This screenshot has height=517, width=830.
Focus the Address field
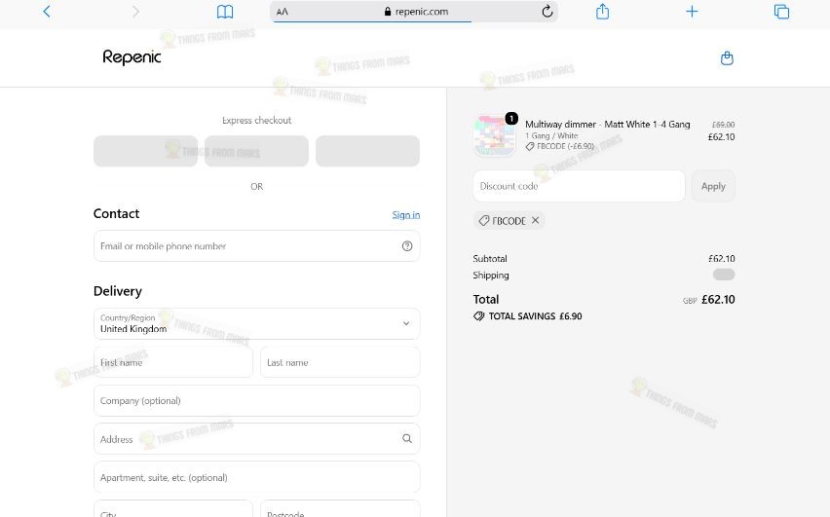257,439
